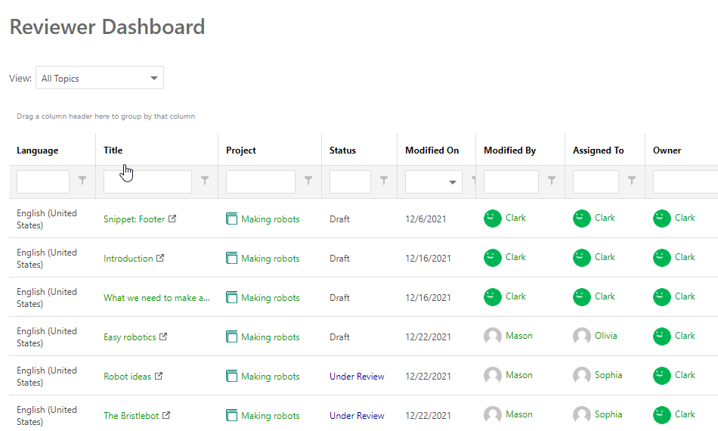Open the All Topics view dropdown

click(x=99, y=78)
